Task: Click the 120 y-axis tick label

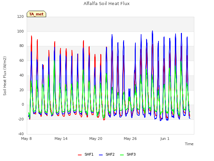Action: click(x=20, y=16)
